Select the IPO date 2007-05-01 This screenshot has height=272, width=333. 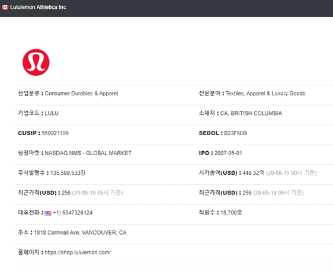228,153
